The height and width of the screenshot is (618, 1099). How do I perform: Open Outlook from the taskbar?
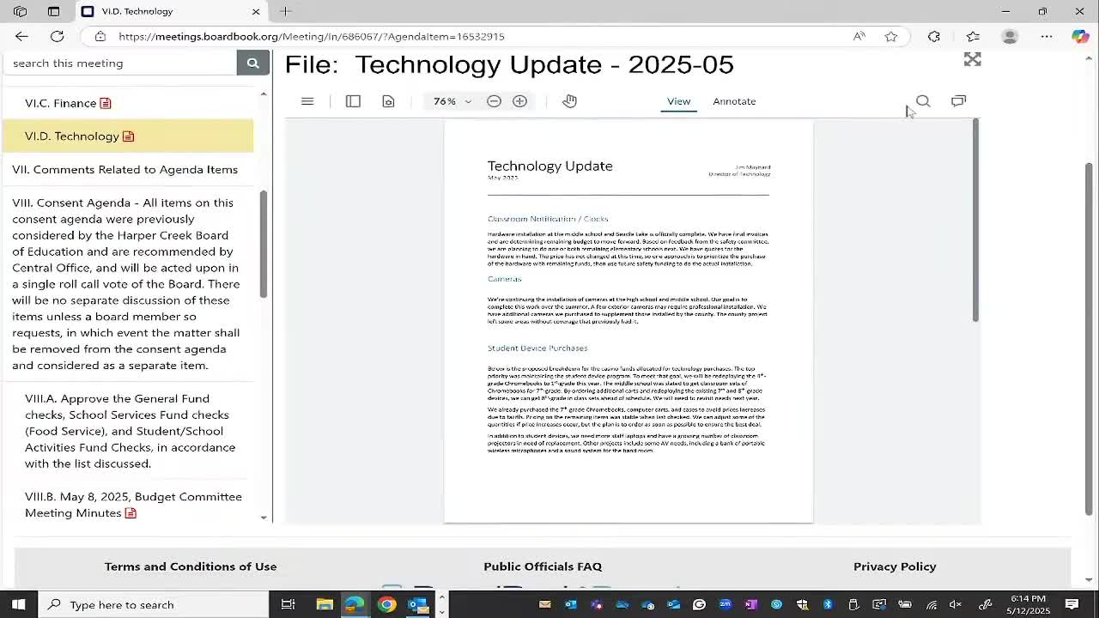tap(418, 604)
